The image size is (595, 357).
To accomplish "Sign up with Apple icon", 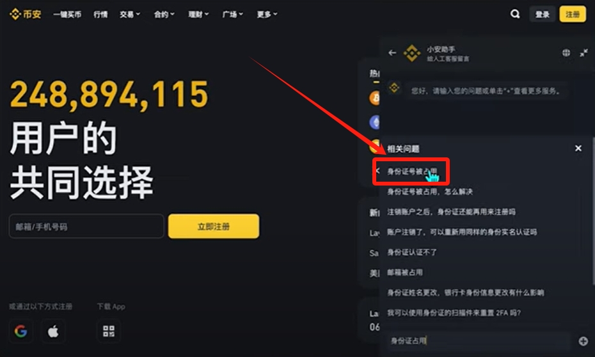I will point(53,331).
